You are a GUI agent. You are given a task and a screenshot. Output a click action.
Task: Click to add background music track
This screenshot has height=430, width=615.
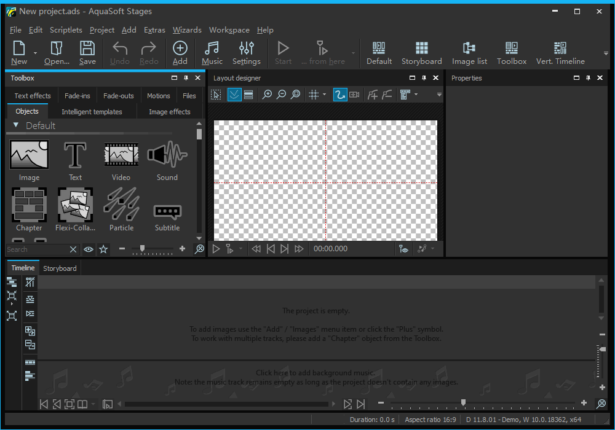click(x=315, y=373)
